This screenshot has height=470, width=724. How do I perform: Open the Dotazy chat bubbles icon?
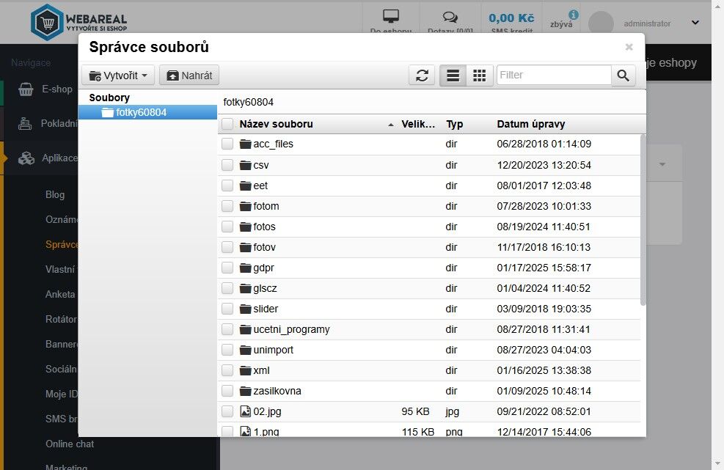(450, 18)
